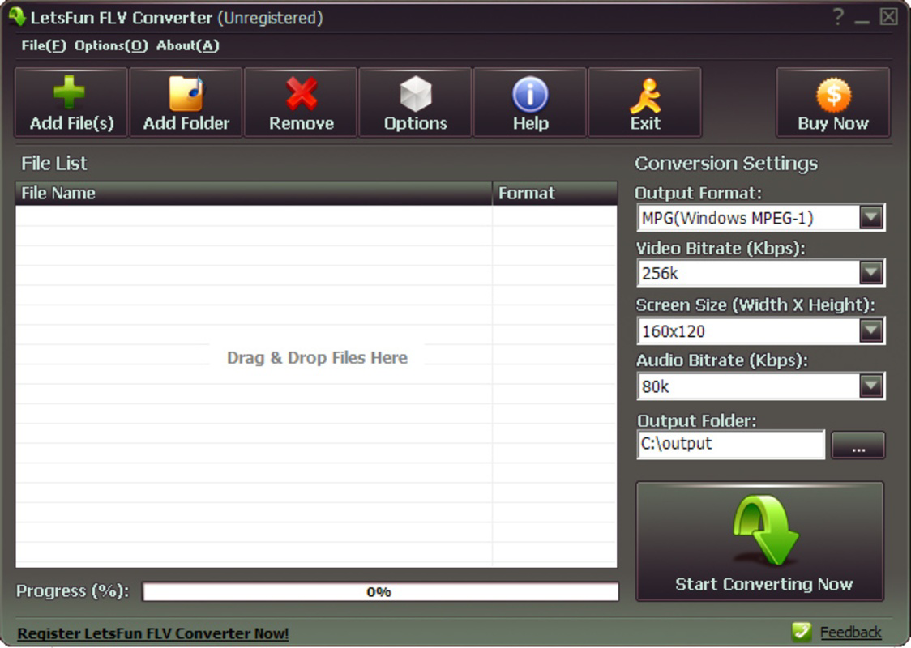Close the FLV Converter window
Image resolution: width=911 pixels, height=648 pixels.
tap(888, 17)
